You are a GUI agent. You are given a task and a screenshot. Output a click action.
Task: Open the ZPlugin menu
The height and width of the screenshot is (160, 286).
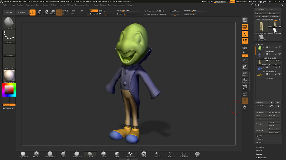coord(130,5)
